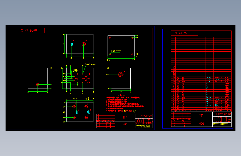Click the '45?' material cell on the right sheet
The width and height of the screenshot is (241, 156).
pos(202,123)
